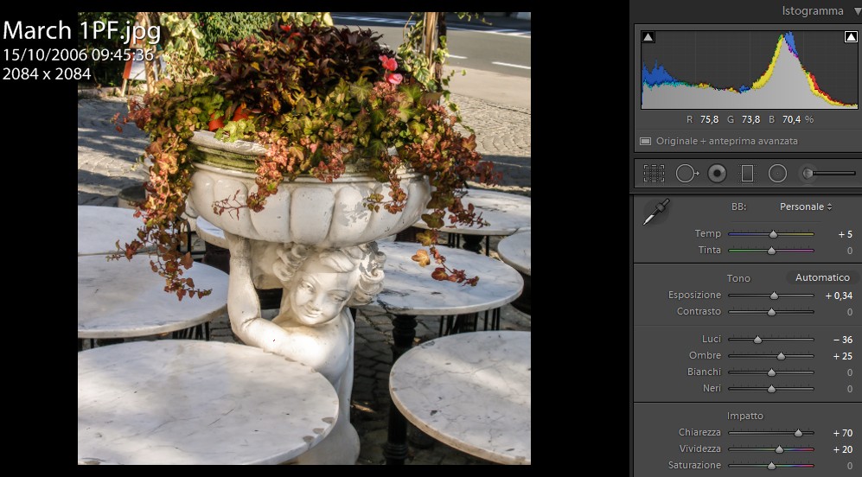Screen dimensions: 862x477
Task: Click the original plus smart preview icon
Action: (x=645, y=141)
